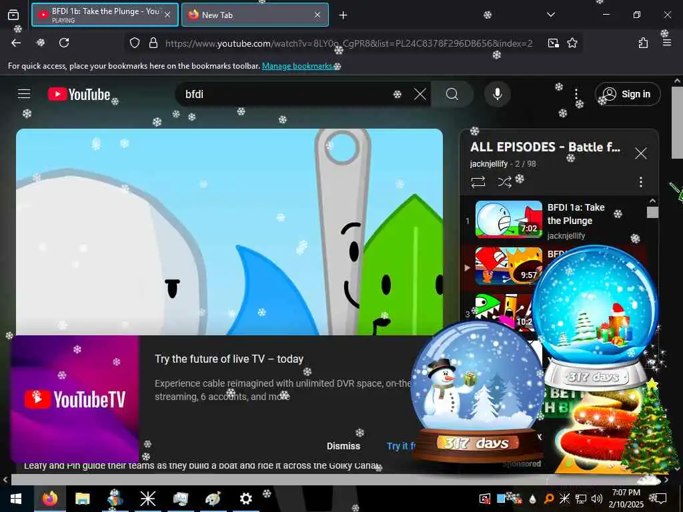Dismiss the YouTube TV promotion
Viewport: 683px width, 512px height.
pos(344,446)
